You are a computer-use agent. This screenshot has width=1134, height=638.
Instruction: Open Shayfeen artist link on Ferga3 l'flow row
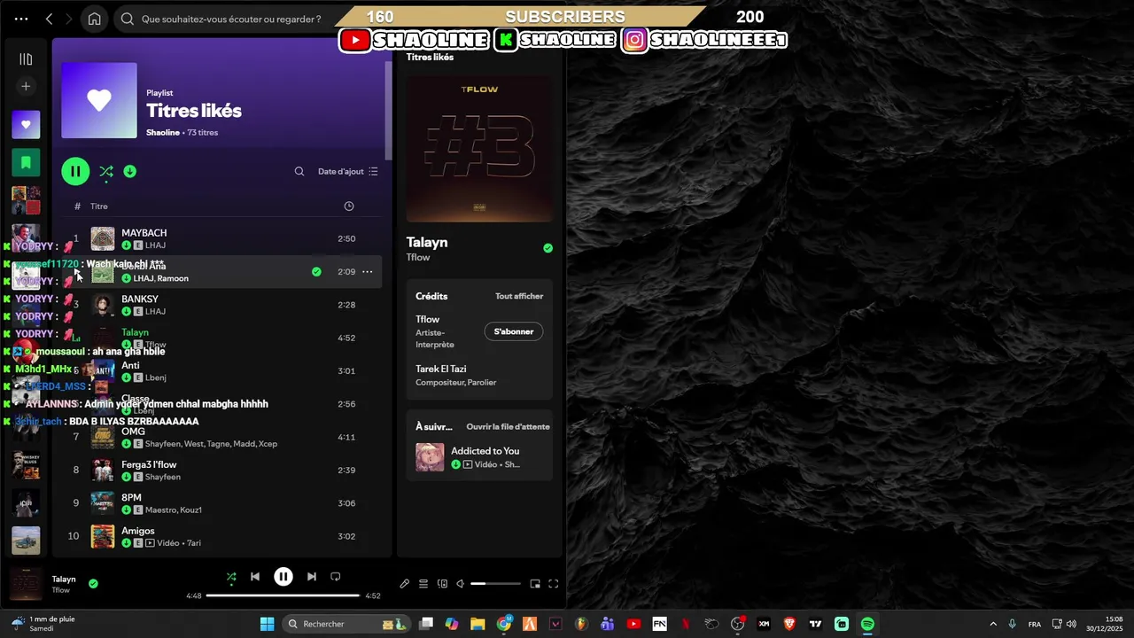click(163, 477)
